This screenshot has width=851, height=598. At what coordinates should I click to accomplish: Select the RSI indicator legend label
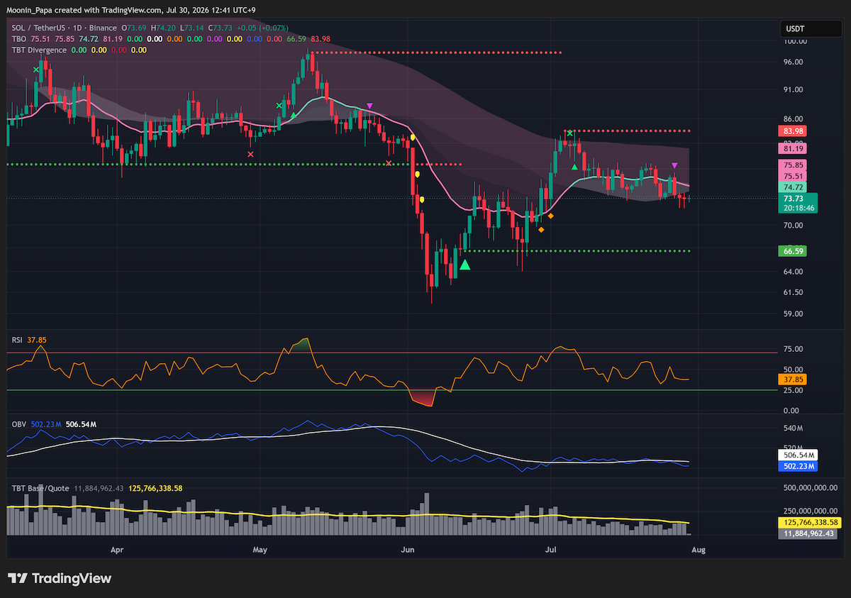point(18,340)
